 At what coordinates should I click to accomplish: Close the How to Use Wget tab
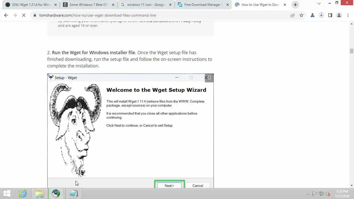click(x=285, y=5)
